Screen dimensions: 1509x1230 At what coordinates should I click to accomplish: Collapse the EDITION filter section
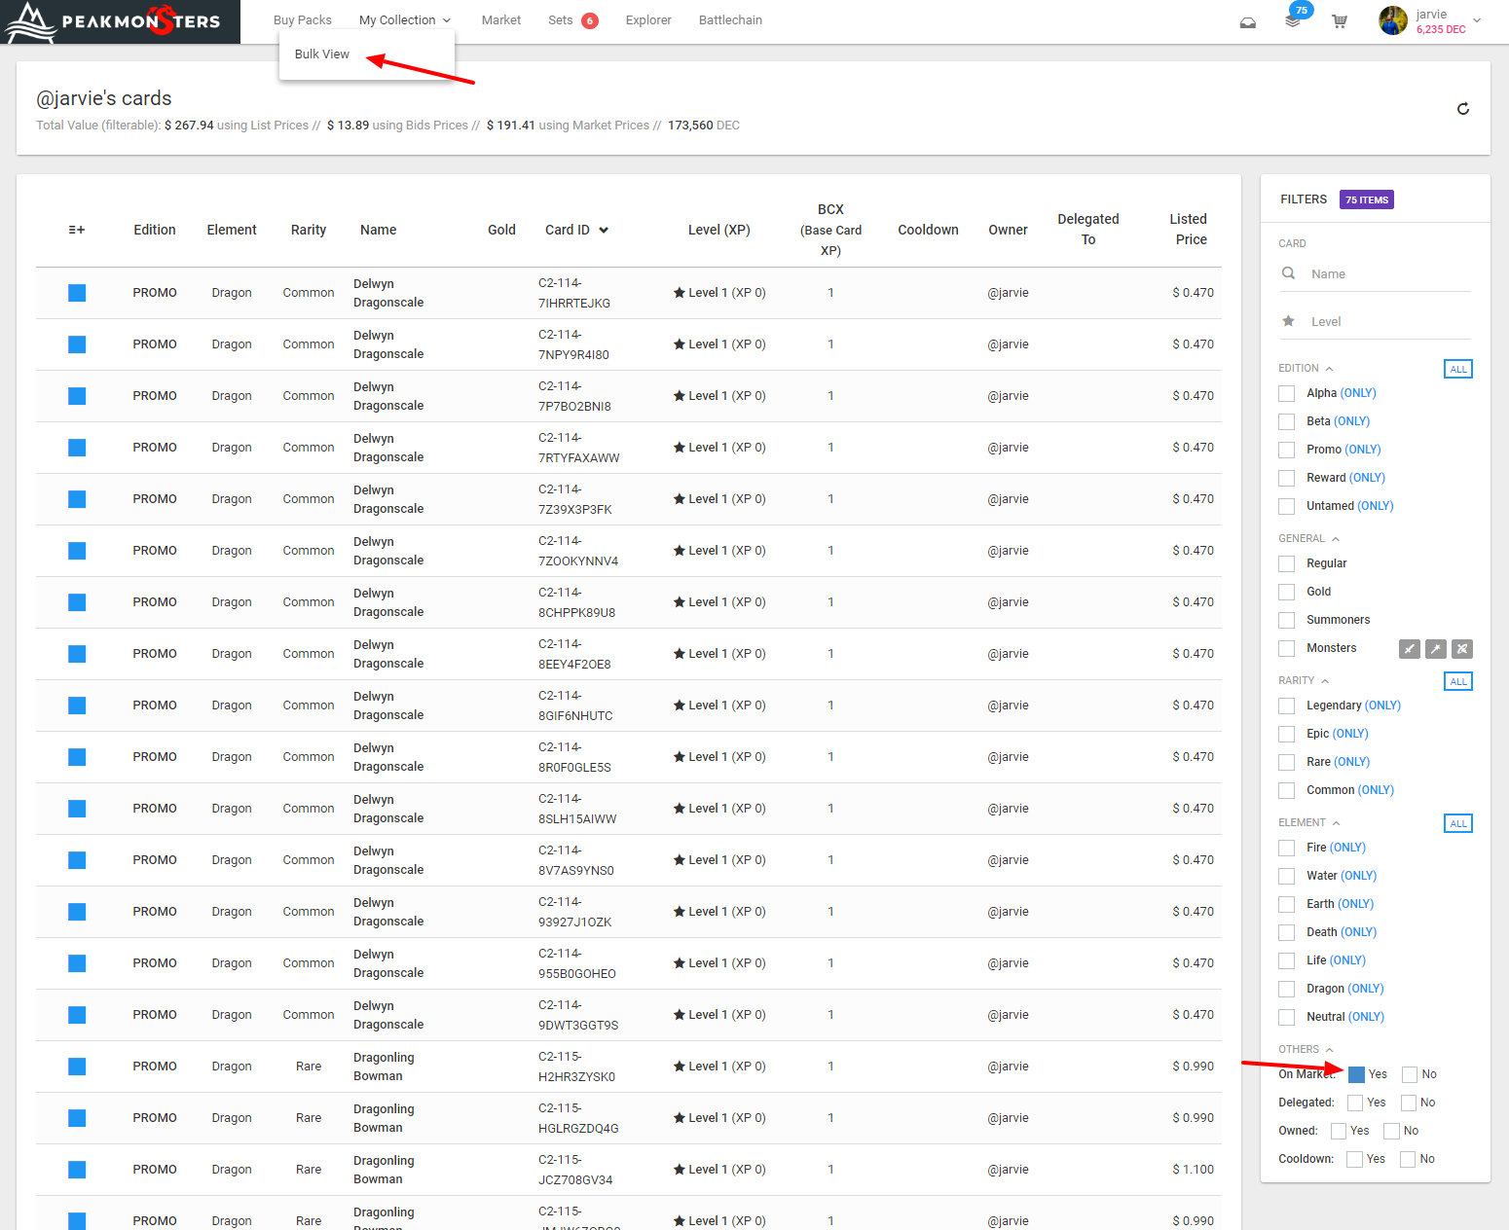click(x=1329, y=369)
